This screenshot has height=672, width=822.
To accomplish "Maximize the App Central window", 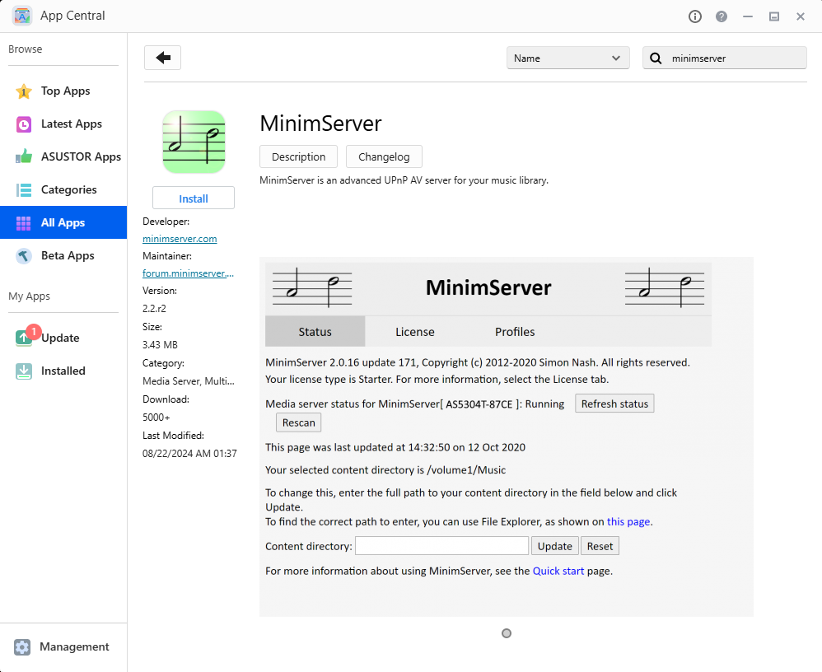I will click(773, 16).
